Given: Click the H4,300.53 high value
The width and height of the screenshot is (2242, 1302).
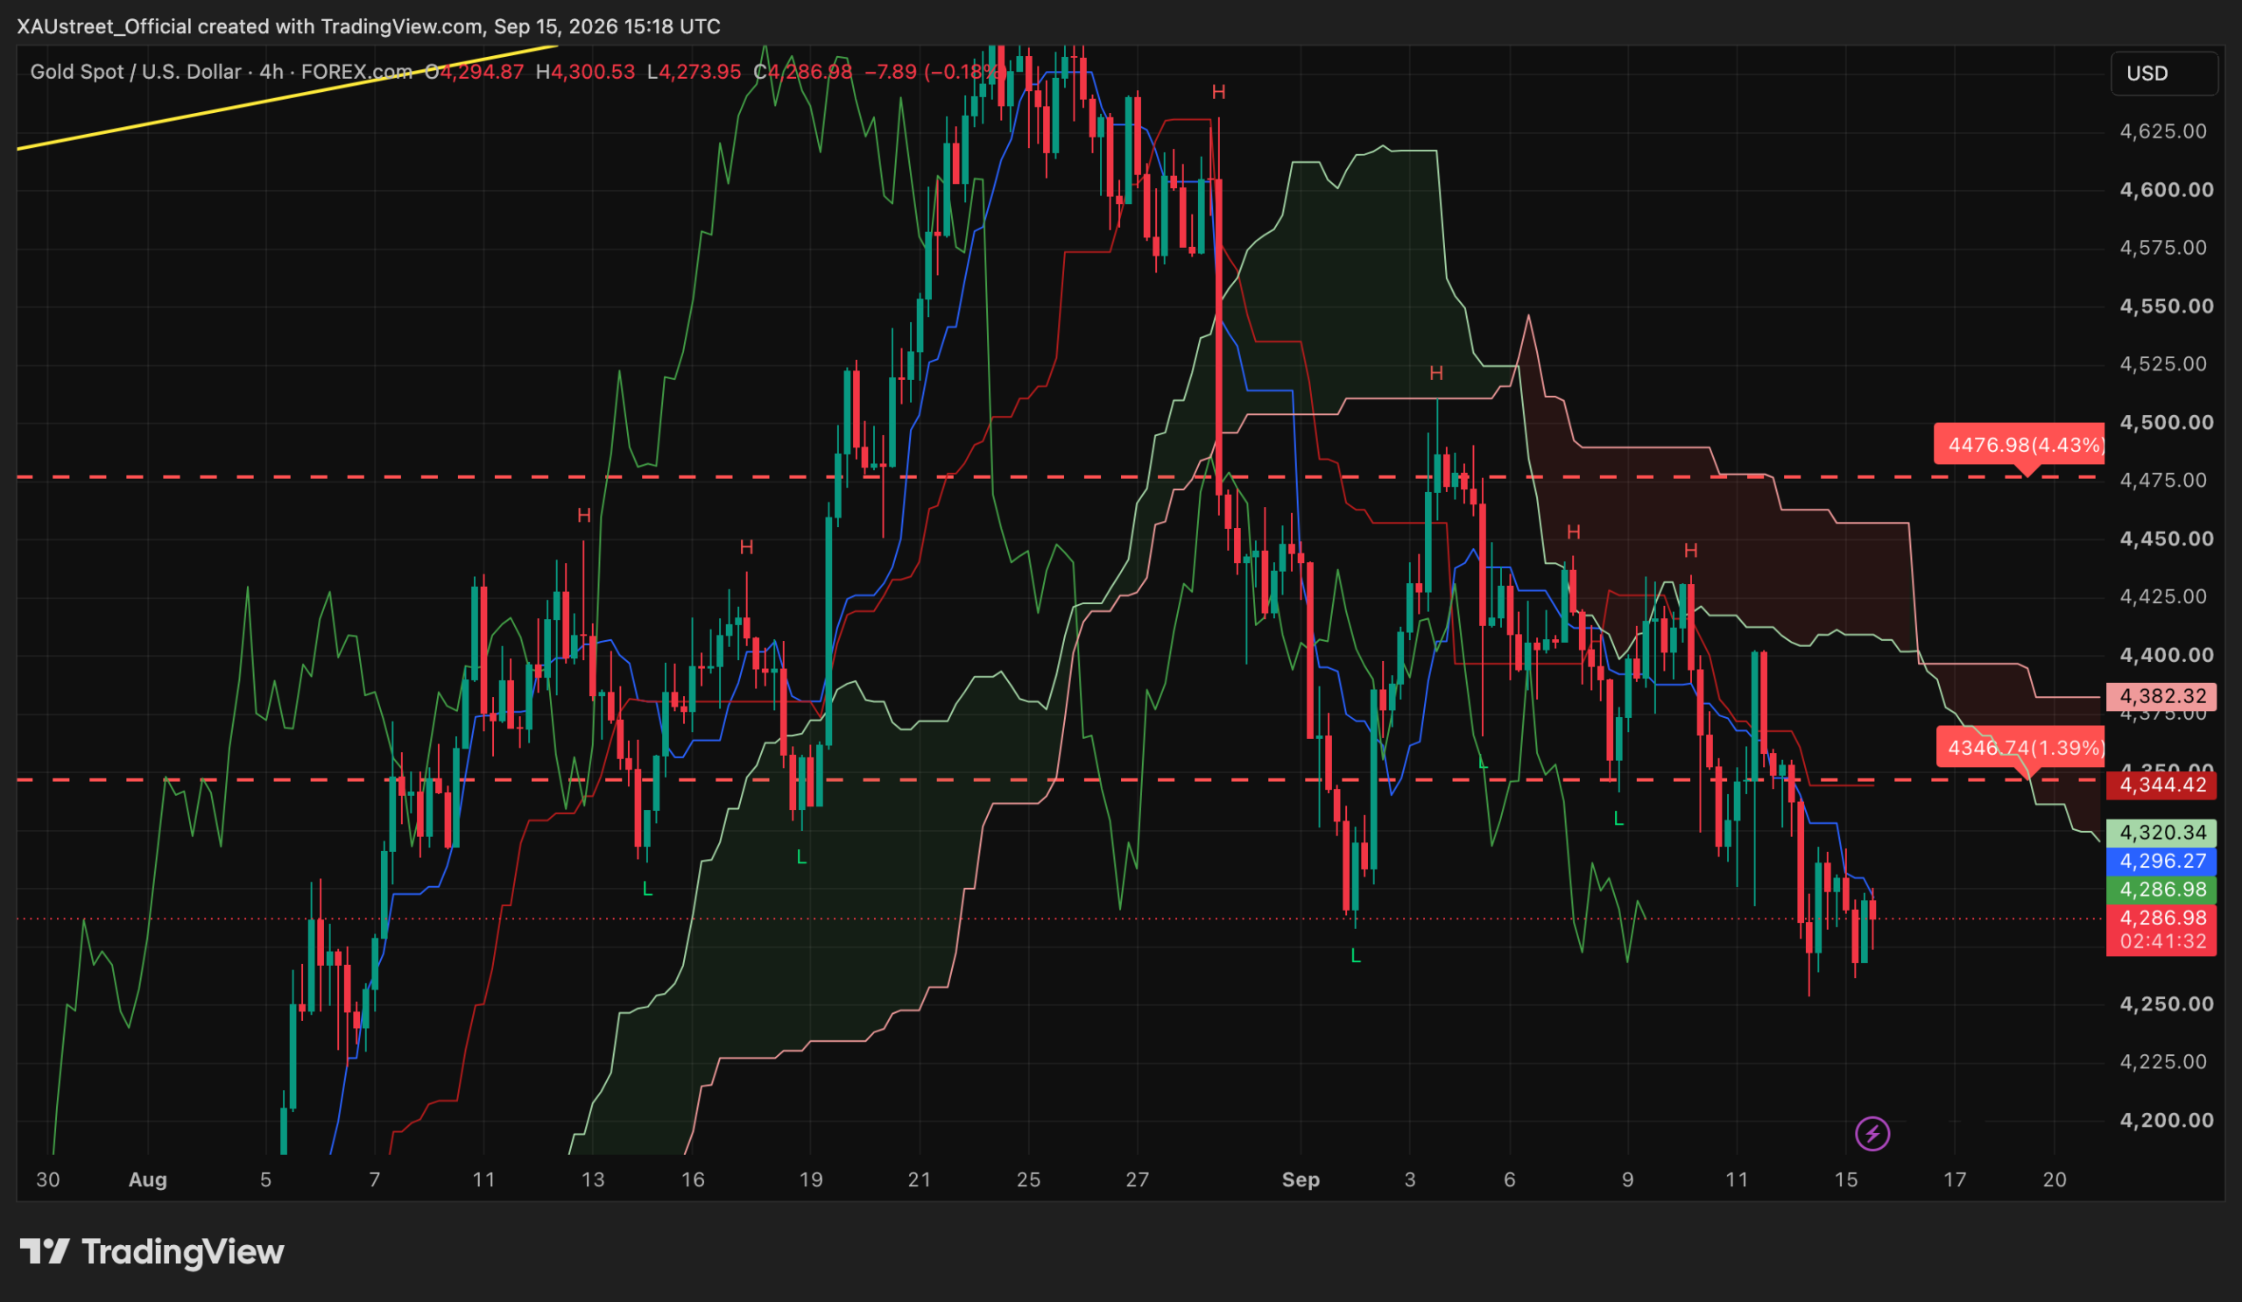Looking at the screenshot, I should click(585, 72).
